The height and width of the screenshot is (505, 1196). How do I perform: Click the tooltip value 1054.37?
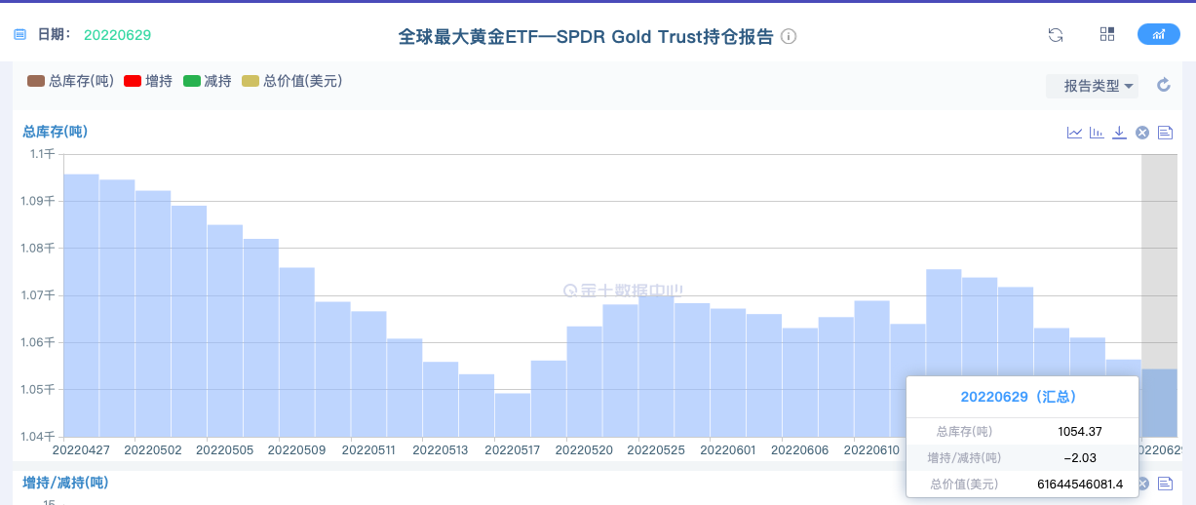click(x=1079, y=431)
